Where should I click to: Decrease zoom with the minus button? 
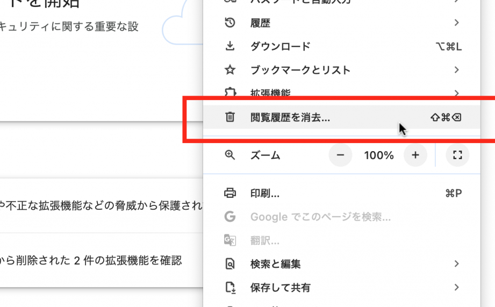pos(340,155)
